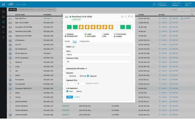Select PoE port 8 in the port diagram

click(111, 27)
